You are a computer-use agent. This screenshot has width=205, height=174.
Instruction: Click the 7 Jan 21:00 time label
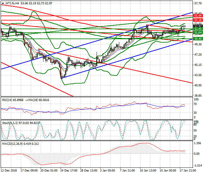[127, 171]
